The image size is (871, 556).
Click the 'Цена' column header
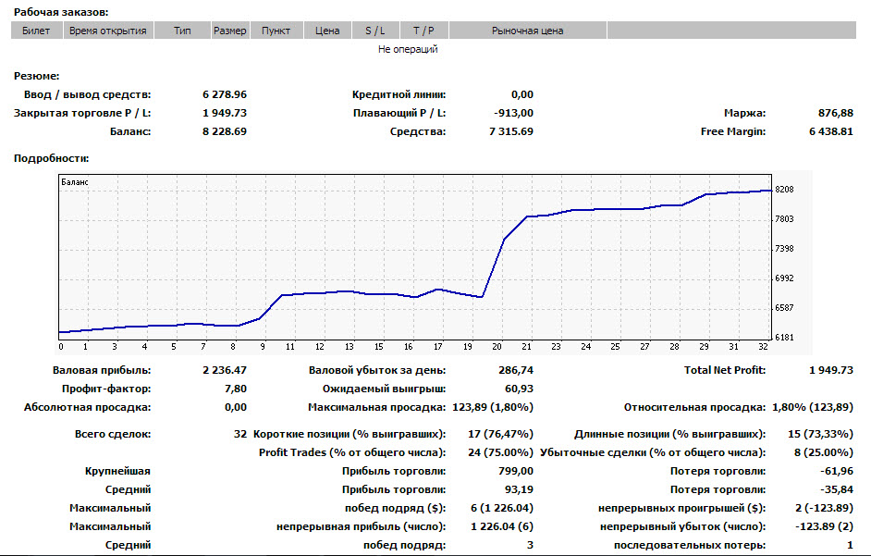pyautogui.click(x=327, y=31)
